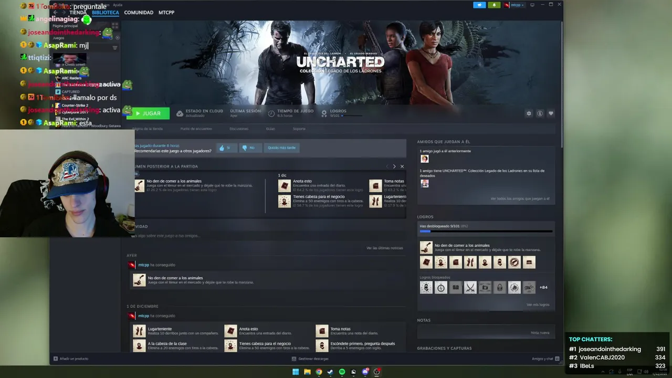The image size is (672, 378).
Task: Open Guías tab
Action: pyautogui.click(x=270, y=129)
